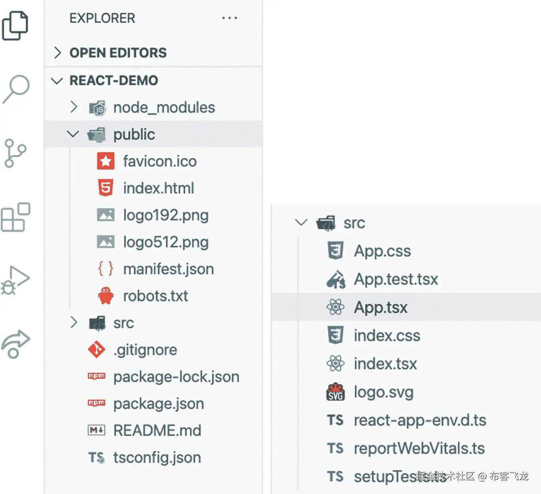Click the folder icon of the collapsed src row
Screen dimensions: 541x494
coord(97,323)
